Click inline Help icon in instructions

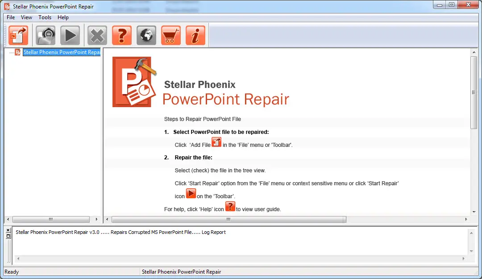click(x=230, y=206)
